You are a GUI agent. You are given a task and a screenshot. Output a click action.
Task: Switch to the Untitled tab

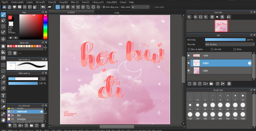[x=71, y=12]
